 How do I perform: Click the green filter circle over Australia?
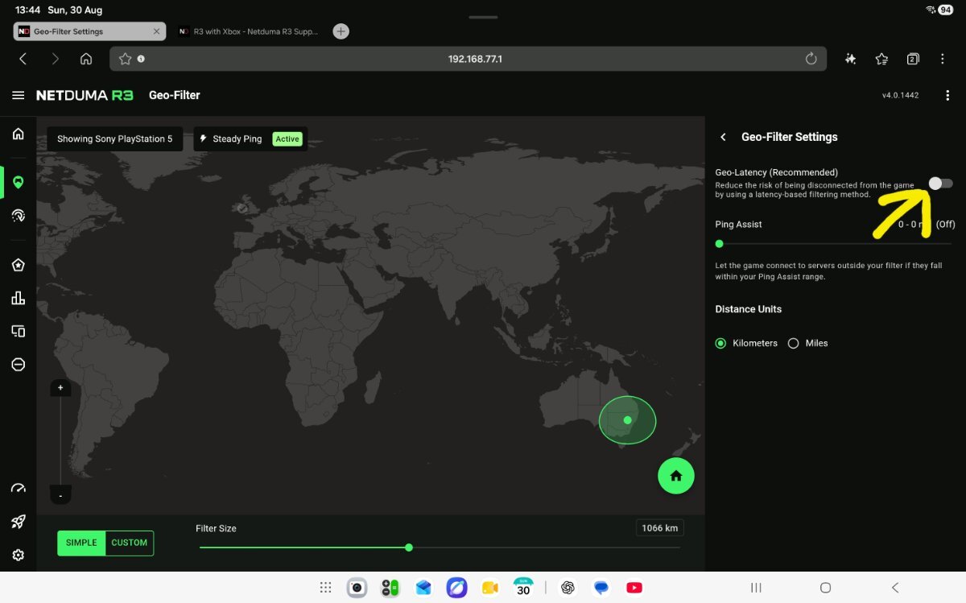coord(627,420)
